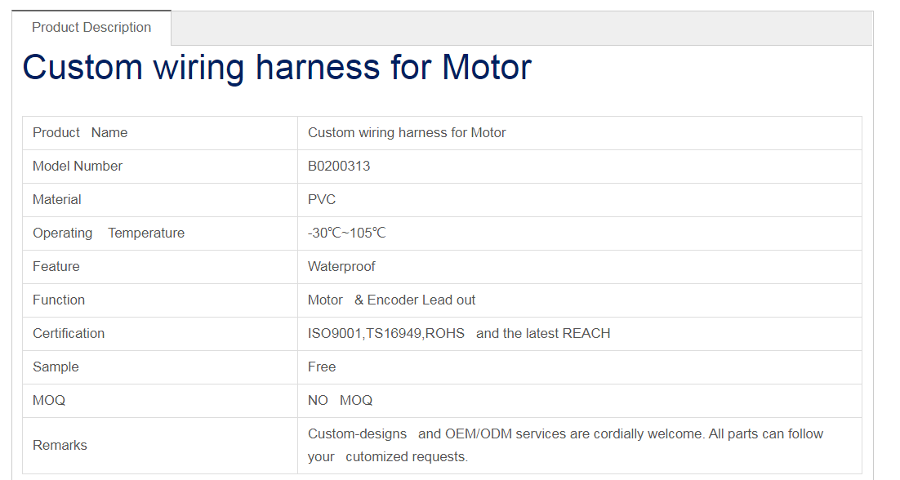
Task: Click 'Motor & Encoder Lead out' text
Action: pos(391,300)
